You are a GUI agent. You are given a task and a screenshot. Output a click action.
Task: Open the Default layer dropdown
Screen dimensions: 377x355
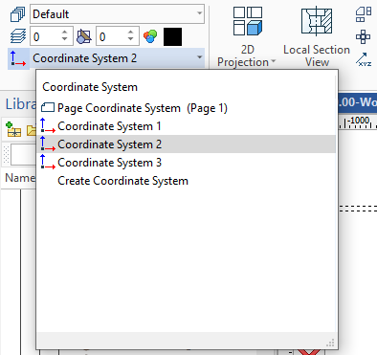coord(199,13)
